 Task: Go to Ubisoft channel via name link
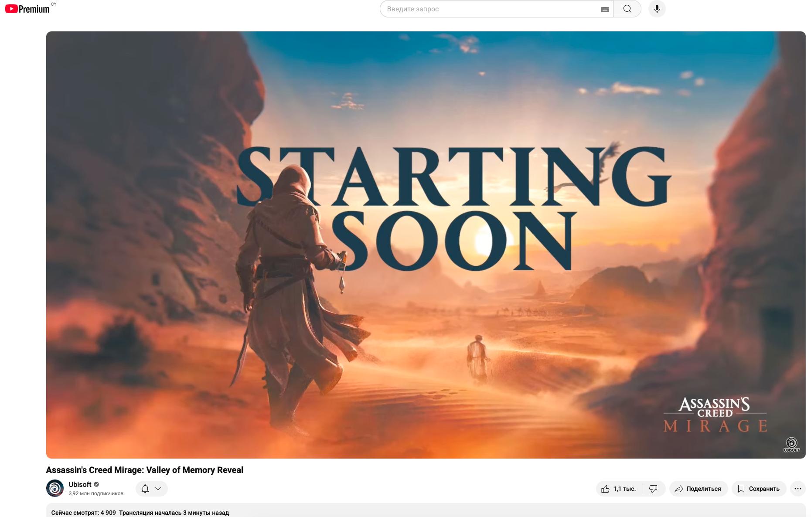point(80,484)
